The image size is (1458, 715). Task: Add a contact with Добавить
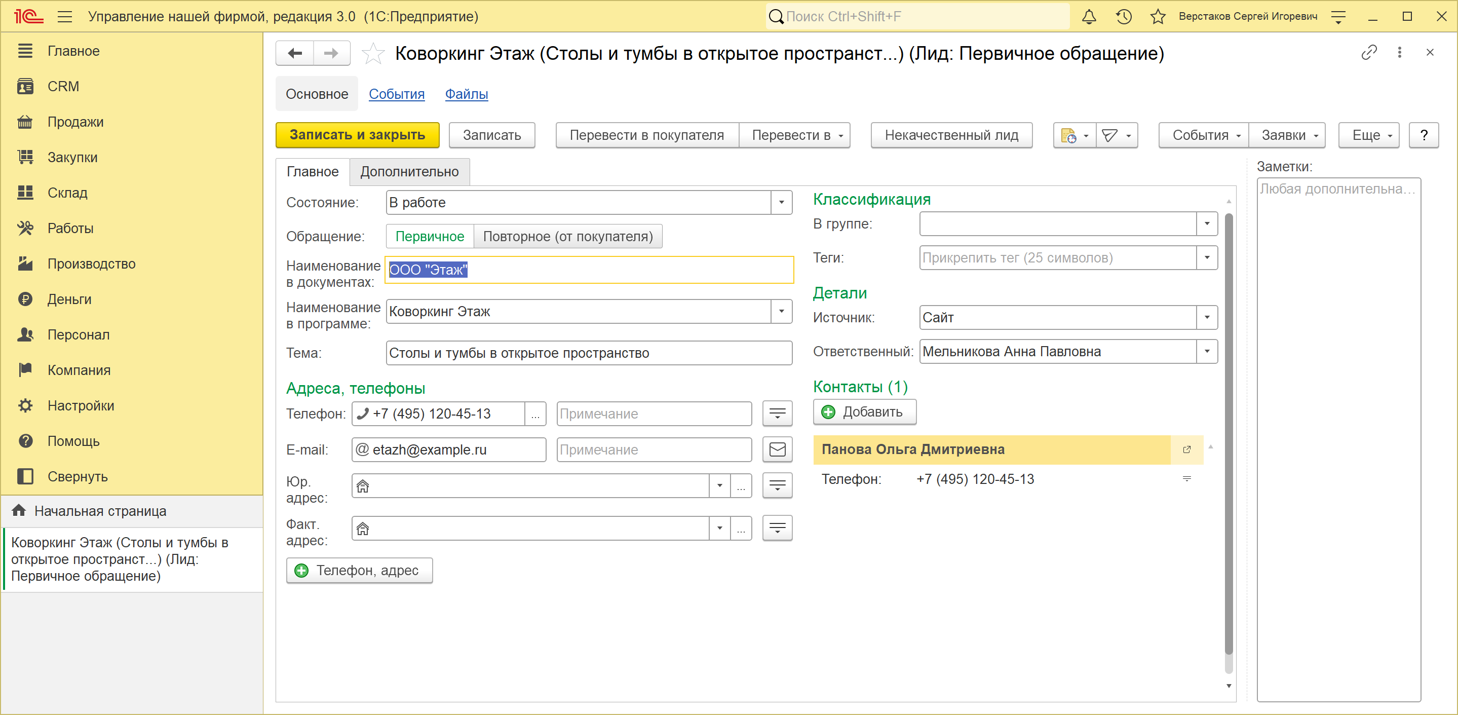(864, 412)
